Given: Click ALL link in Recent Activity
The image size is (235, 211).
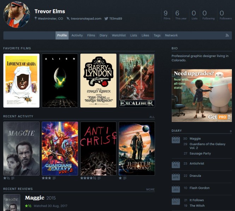Looking at the screenshot, I should tap(152, 117).
